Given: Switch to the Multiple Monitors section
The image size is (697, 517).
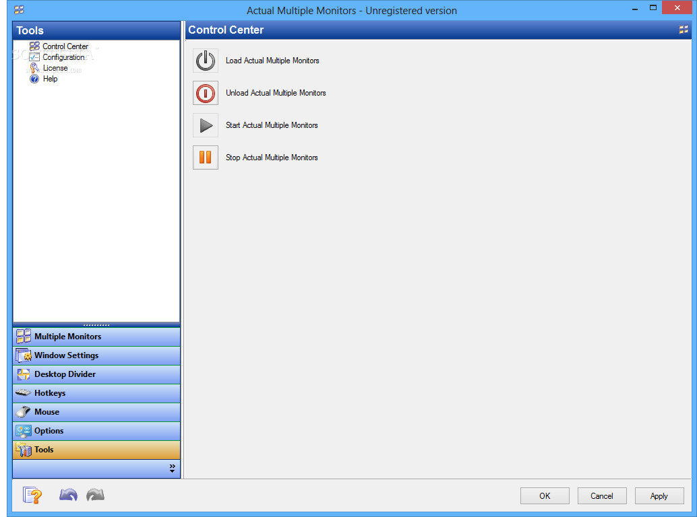Looking at the screenshot, I should pyautogui.click(x=96, y=337).
